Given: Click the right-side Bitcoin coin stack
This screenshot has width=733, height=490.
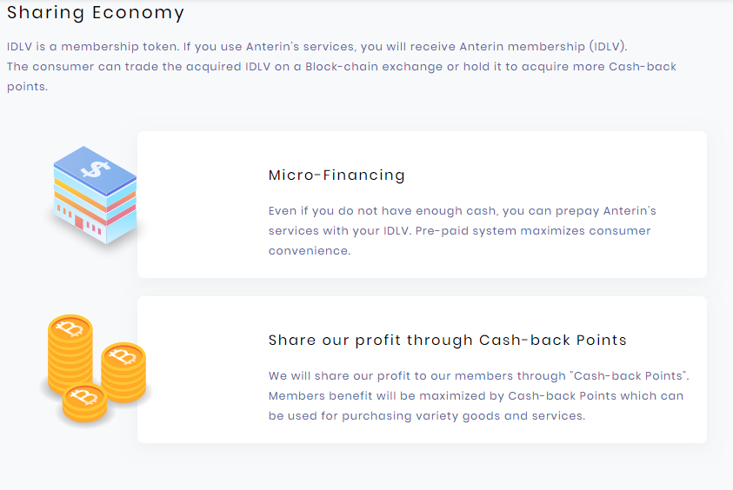Looking at the screenshot, I should pos(123,372).
